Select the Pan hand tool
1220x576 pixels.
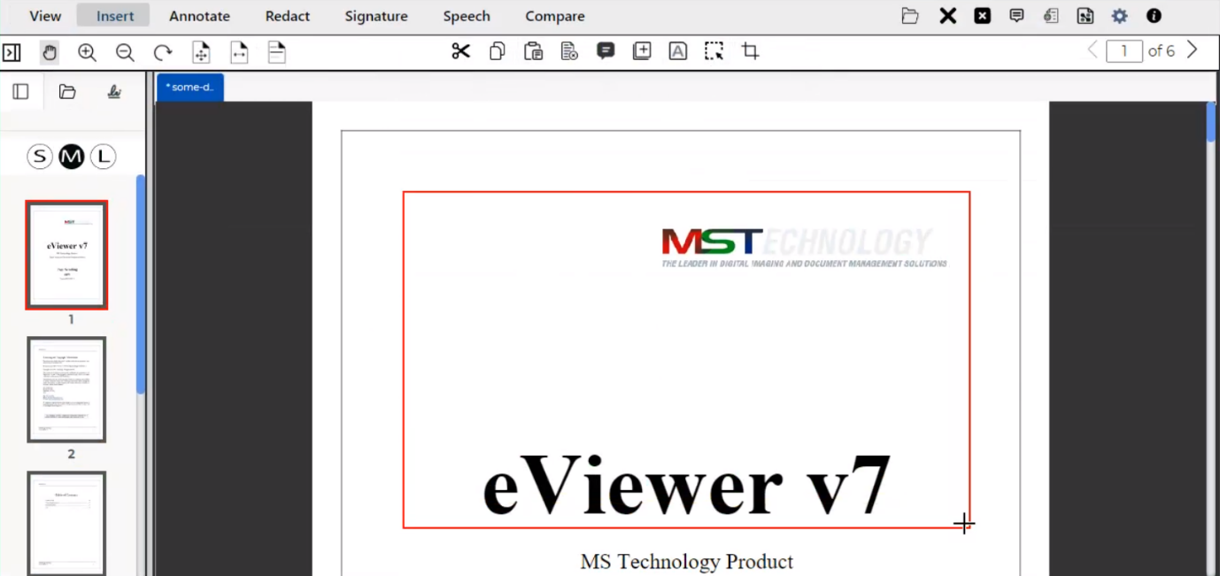coord(50,52)
